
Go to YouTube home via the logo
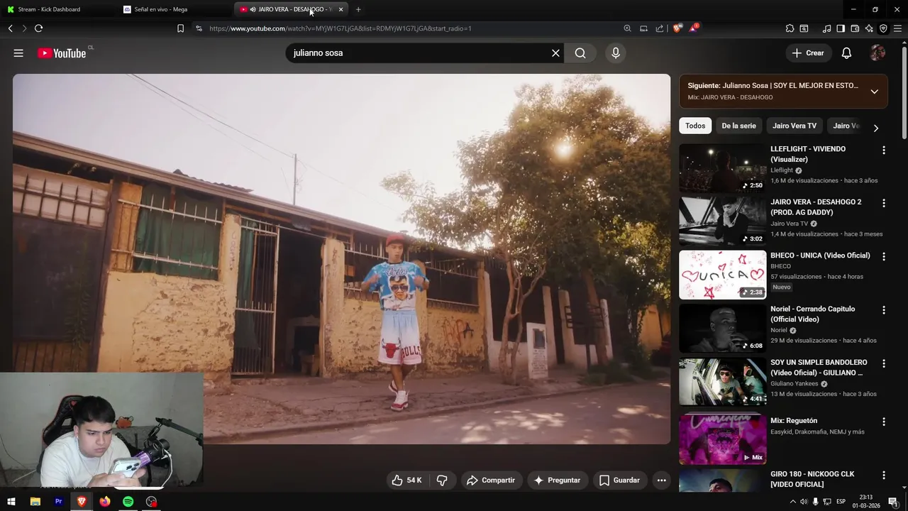pyautogui.click(x=62, y=53)
